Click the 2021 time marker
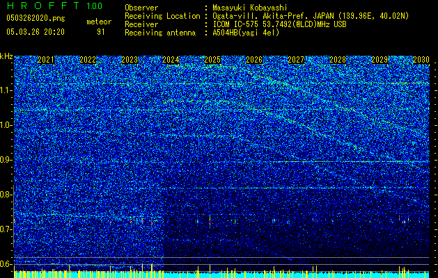This screenshot has width=438, height=278. point(46,60)
